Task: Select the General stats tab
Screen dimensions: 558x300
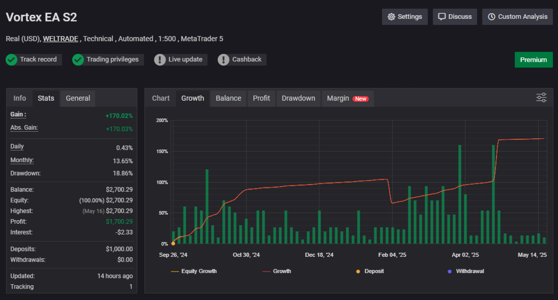Action: click(x=78, y=98)
